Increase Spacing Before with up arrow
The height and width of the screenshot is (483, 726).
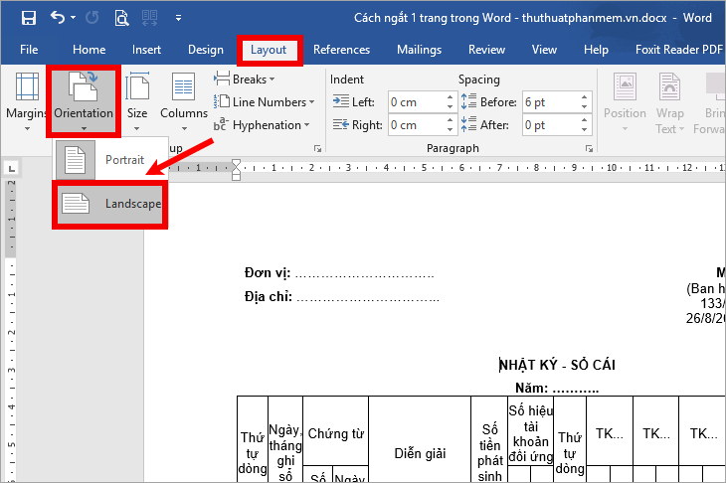click(585, 97)
